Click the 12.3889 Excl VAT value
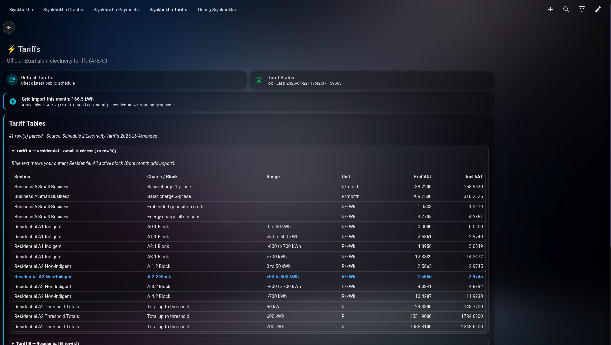This screenshot has width=611, height=345. [423, 257]
